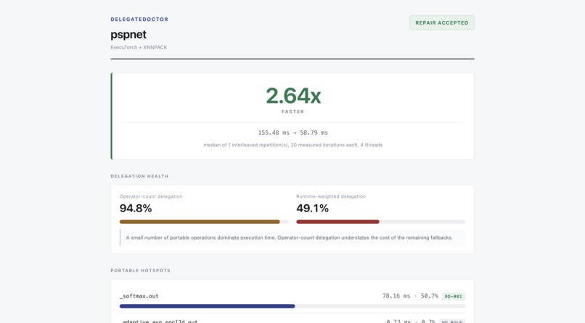
Task: Click the operator-count delegation progress bar
Action: point(204,222)
